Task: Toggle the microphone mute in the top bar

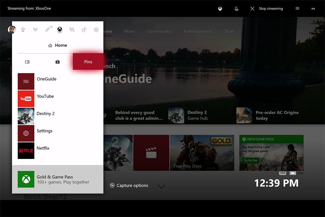Action: [x=236, y=8]
